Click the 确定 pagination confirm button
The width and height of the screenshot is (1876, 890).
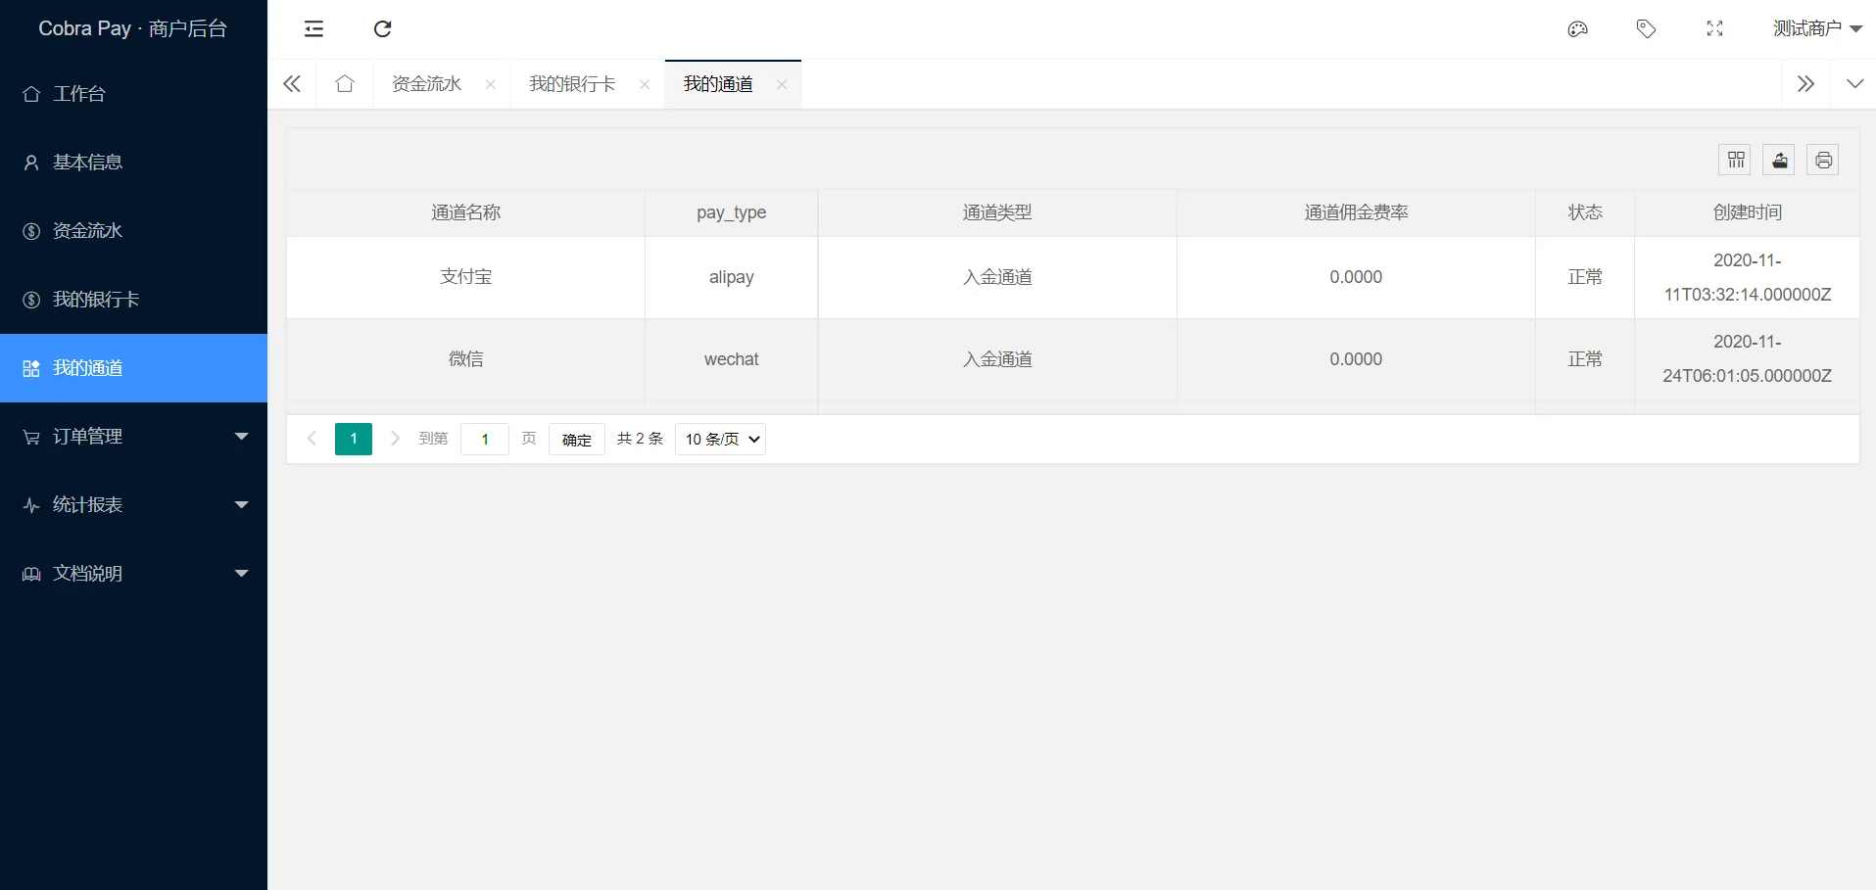click(x=576, y=439)
